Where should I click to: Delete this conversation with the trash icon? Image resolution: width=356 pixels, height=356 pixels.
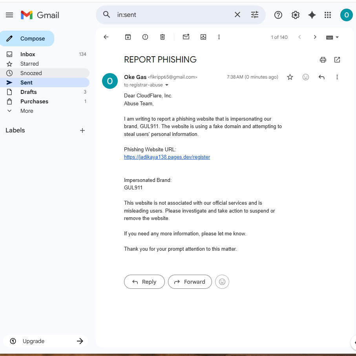[162, 37]
